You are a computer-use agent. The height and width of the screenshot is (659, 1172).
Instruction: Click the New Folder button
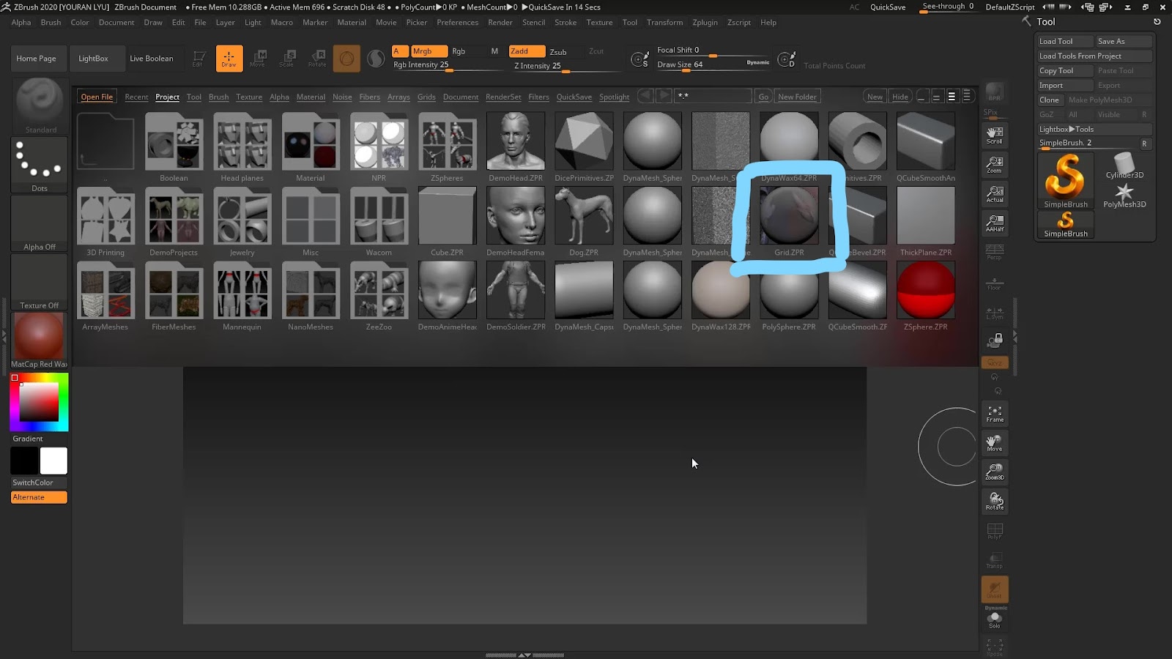point(797,97)
